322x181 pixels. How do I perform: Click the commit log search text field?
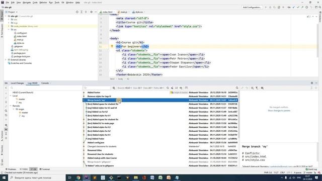(x=97, y=88)
